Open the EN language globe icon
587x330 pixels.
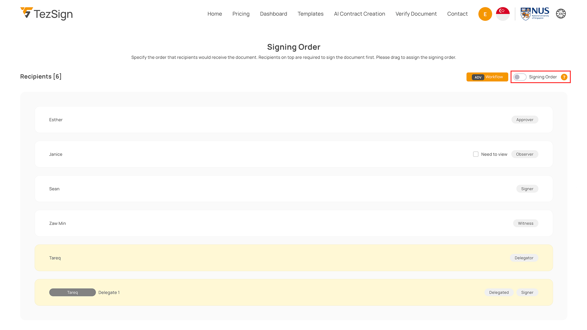(561, 14)
